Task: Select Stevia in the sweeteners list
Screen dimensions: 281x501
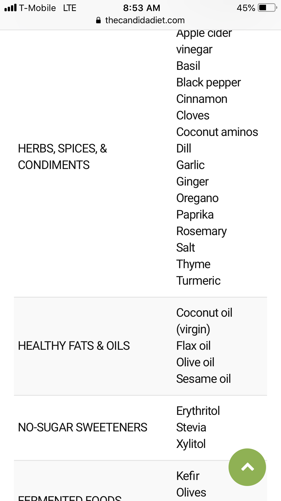Action: [x=191, y=427]
